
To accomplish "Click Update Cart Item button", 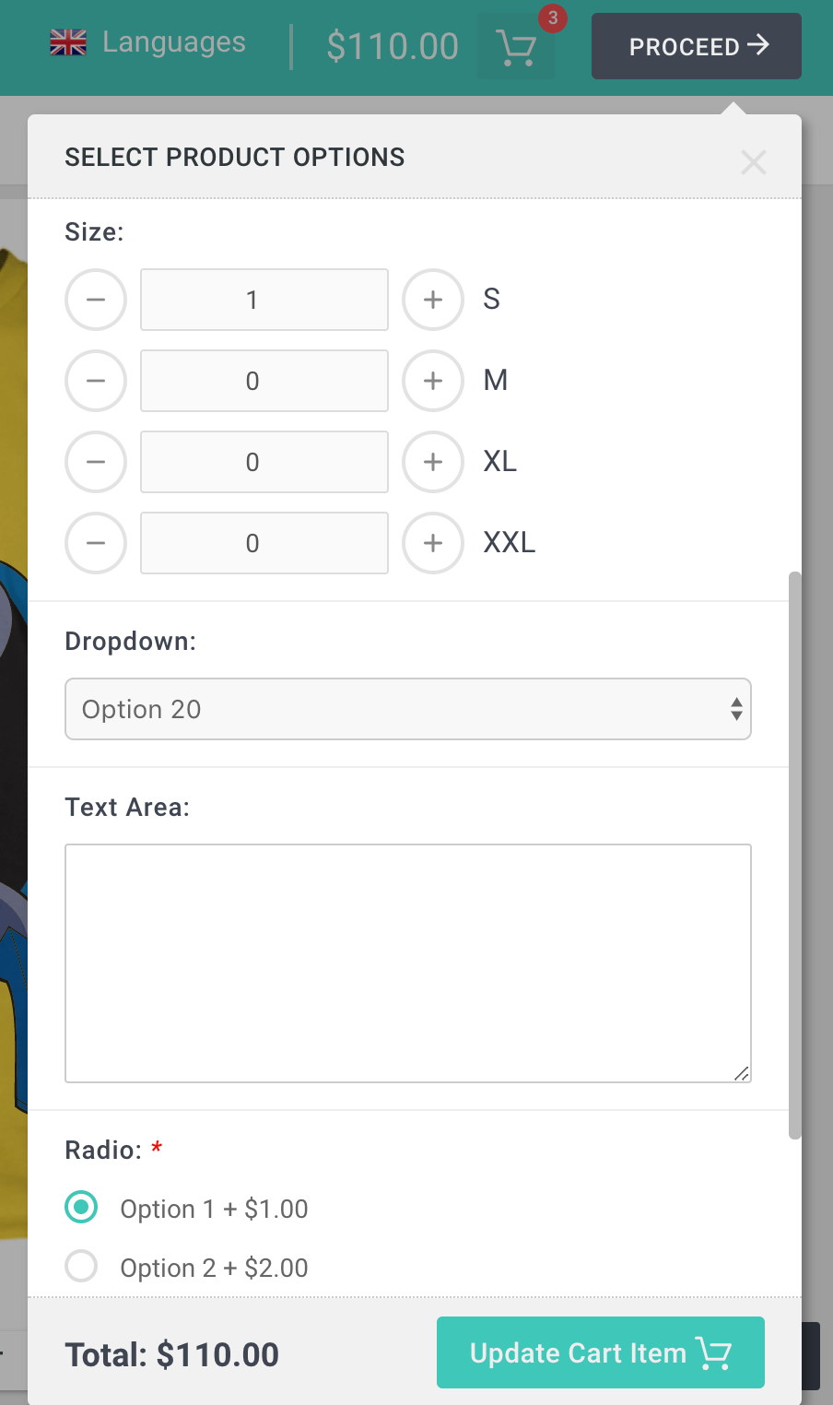I will (x=600, y=1353).
